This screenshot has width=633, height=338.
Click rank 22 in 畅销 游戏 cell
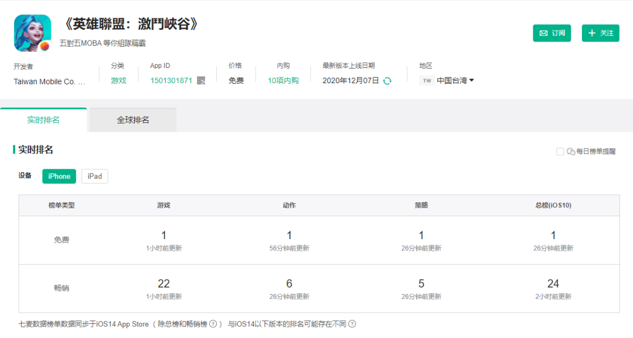164,284
